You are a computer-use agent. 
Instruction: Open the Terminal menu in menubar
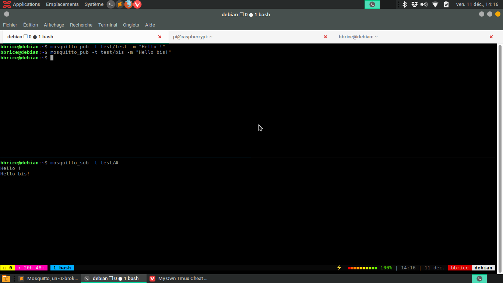click(x=108, y=25)
